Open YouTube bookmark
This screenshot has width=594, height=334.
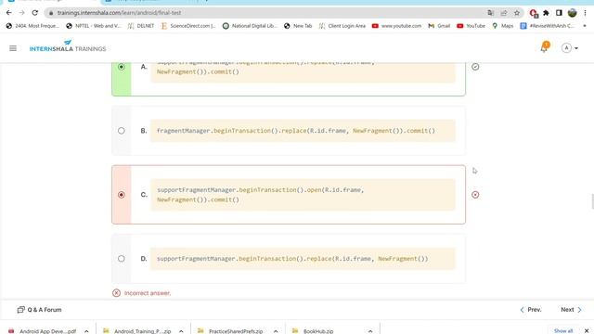[x=471, y=26]
